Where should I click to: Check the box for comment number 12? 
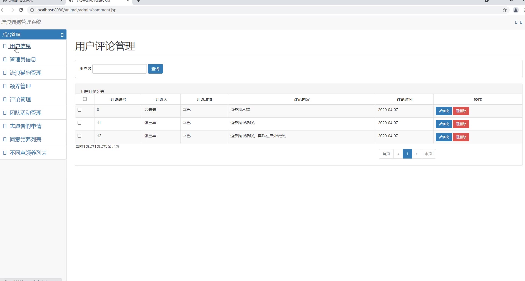point(79,136)
